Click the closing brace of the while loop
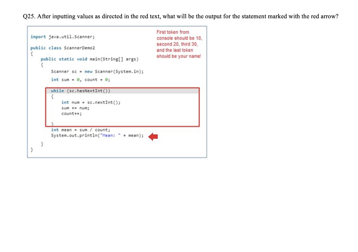Viewport: 358px width, 252px height. pyautogui.click(x=52, y=124)
